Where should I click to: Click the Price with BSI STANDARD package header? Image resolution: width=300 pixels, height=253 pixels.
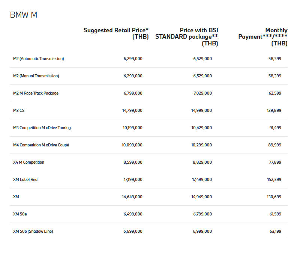(x=186, y=36)
